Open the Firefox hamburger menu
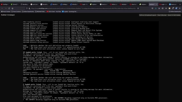 coord(180,8)
